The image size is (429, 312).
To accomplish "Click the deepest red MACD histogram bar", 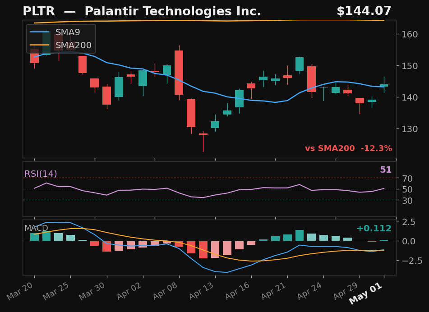I will (203, 250).
